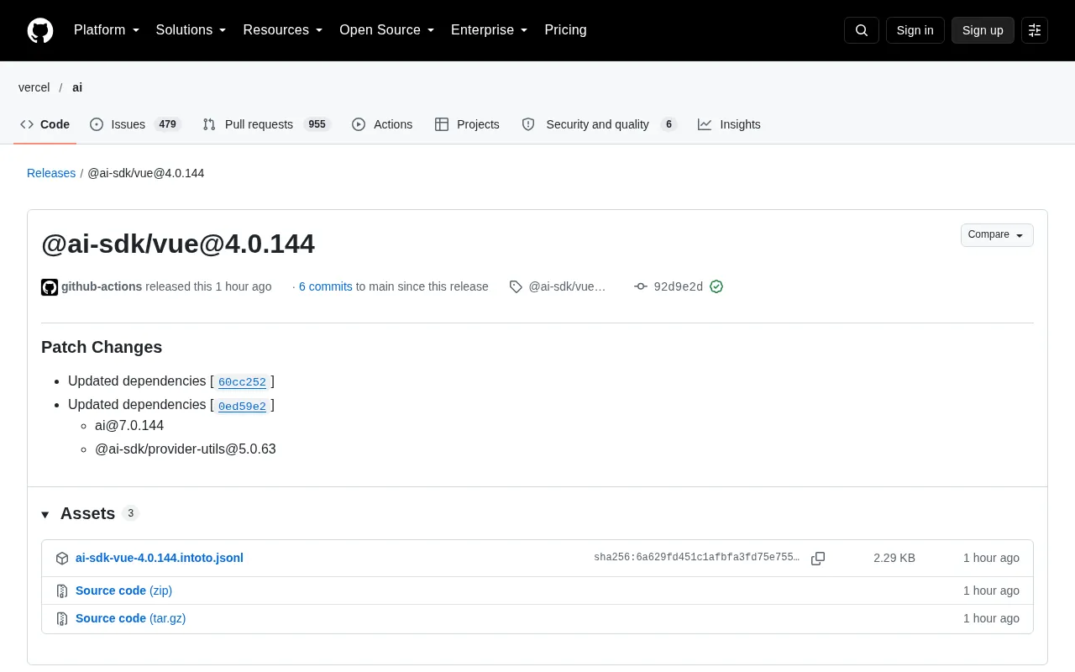Open dependency commit 60cc252

(x=242, y=382)
